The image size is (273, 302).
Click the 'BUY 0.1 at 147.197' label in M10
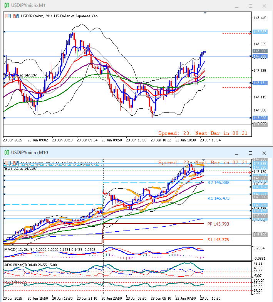[21, 169]
